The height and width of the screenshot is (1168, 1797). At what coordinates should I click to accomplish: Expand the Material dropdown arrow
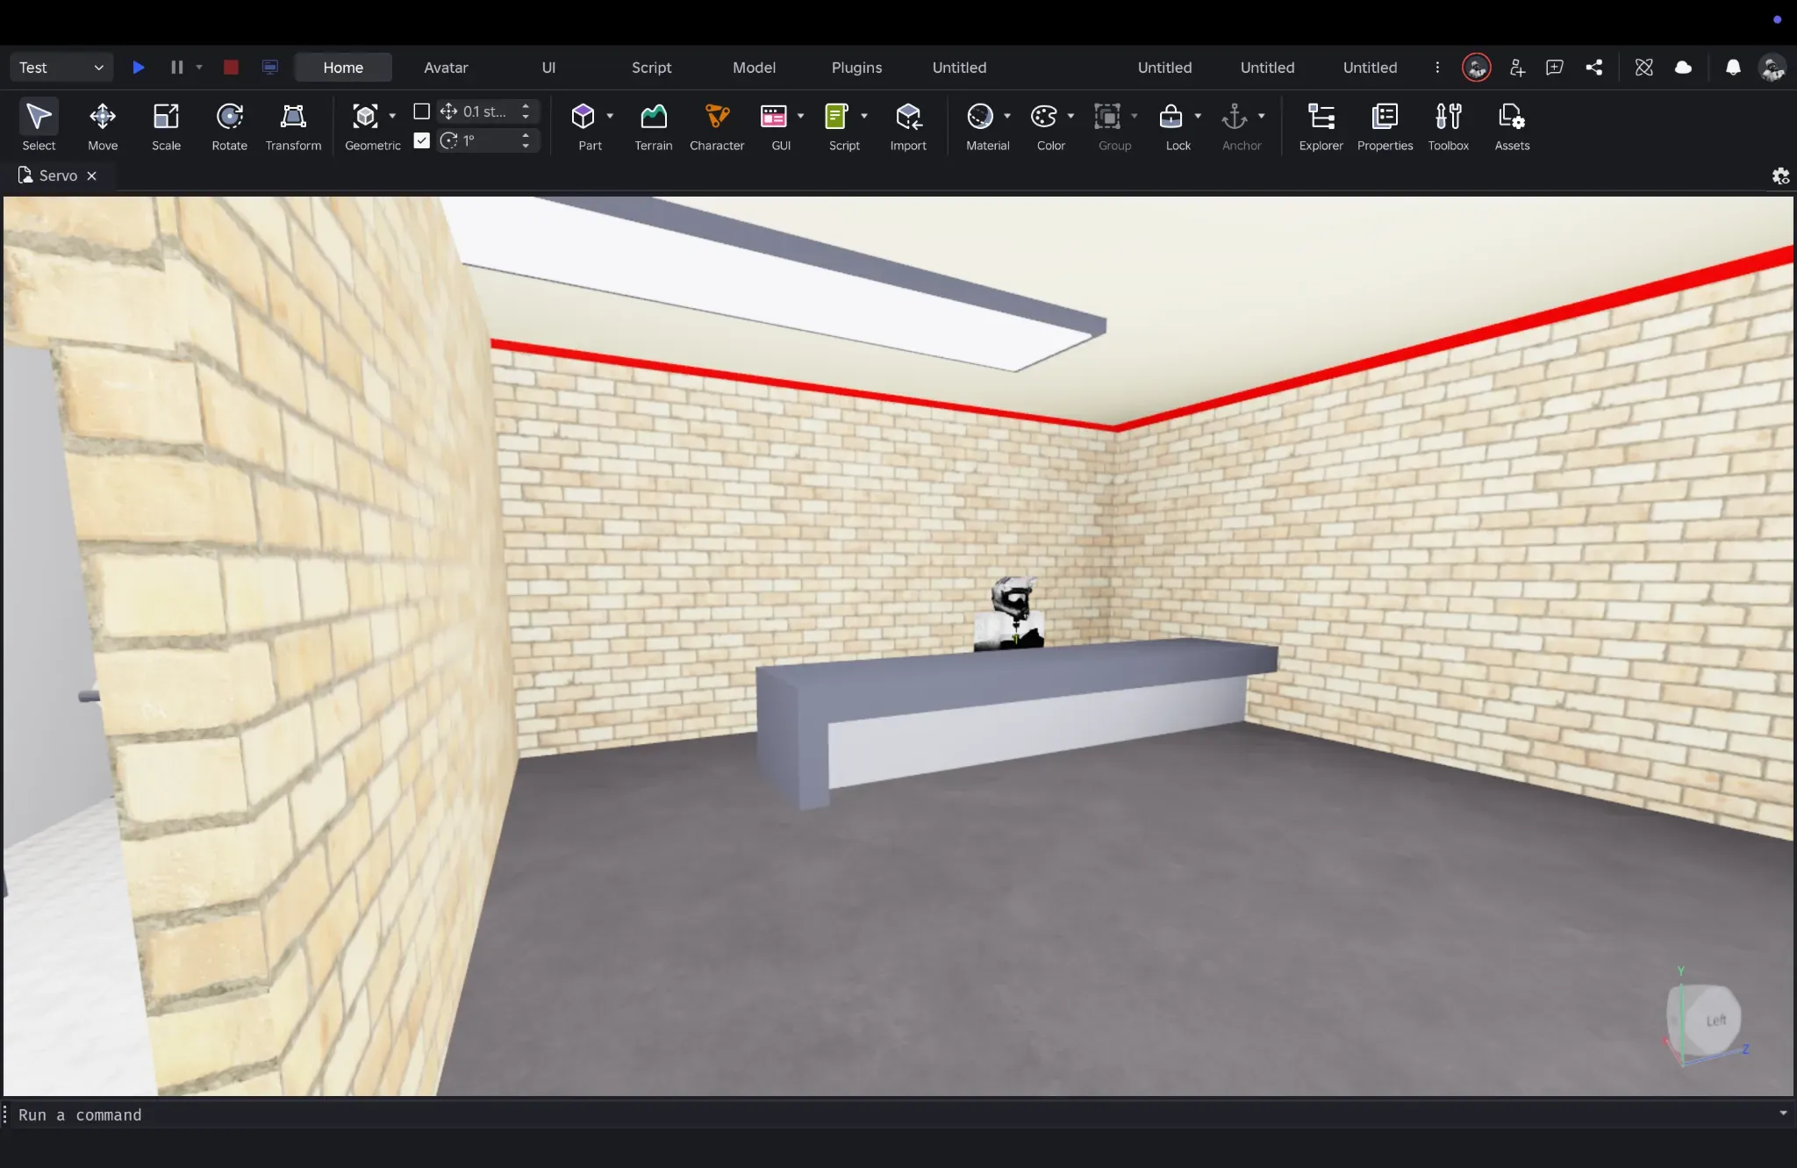[x=1007, y=116]
